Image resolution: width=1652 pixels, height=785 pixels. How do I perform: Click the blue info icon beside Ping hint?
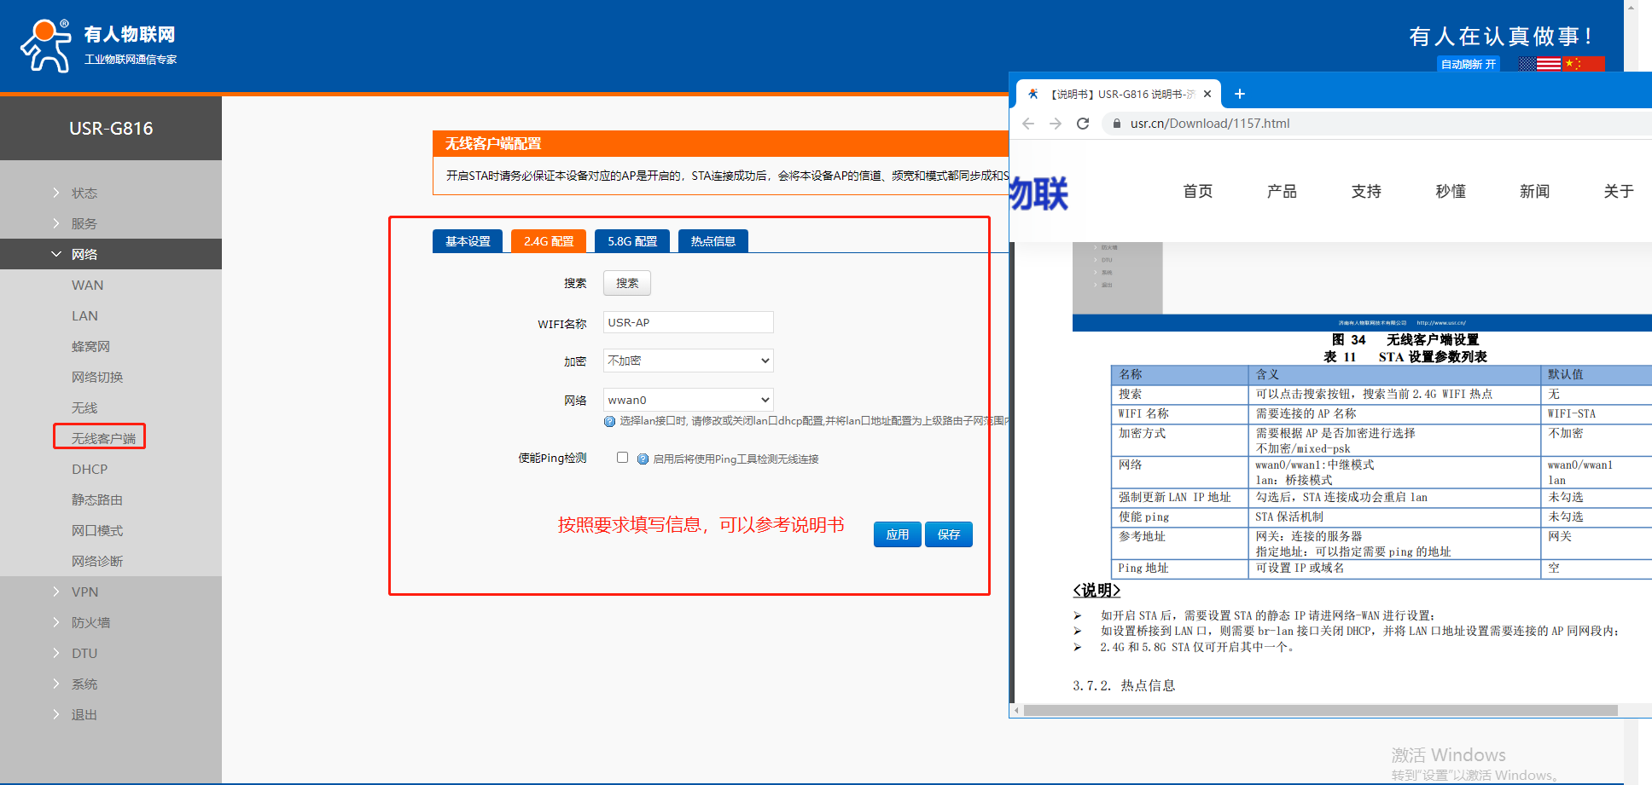[x=643, y=459]
